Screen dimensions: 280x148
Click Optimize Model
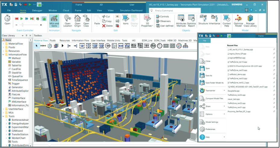238,21
